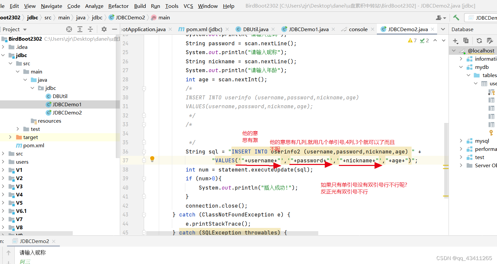Open the VCS menu
Screen dimensions: 497x264
188,6
